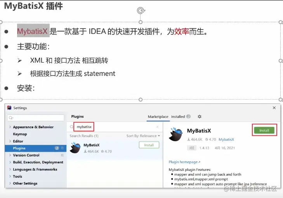Expand the Other Settings node
283x198 pixels.
coord(10,183)
